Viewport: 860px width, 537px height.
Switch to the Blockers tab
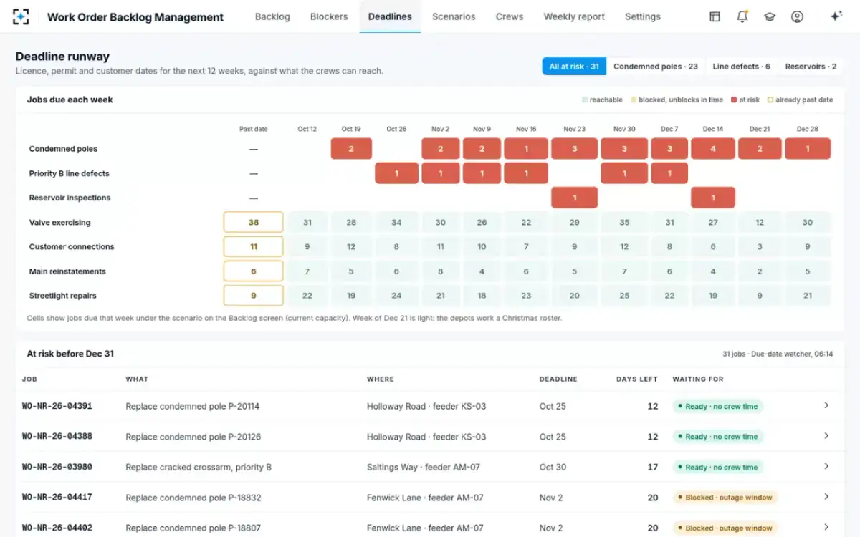[329, 16]
